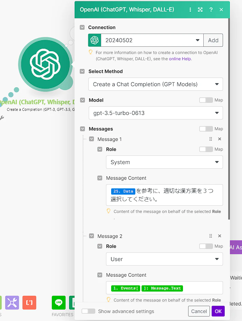Image resolution: width=242 pixels, height=321 pixels.
Task: Toggle Map switch for Messages
Action: (206, 129)
